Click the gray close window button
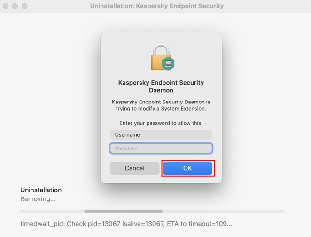This screenshot has height=237, width=311. click(7, 6)
